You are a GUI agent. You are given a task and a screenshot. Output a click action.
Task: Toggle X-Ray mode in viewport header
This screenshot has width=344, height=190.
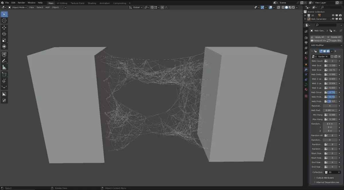(278, 7)
